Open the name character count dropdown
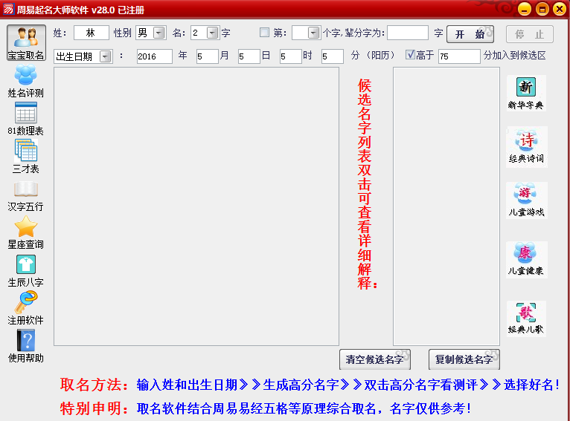570x421 pixels. 212,33
